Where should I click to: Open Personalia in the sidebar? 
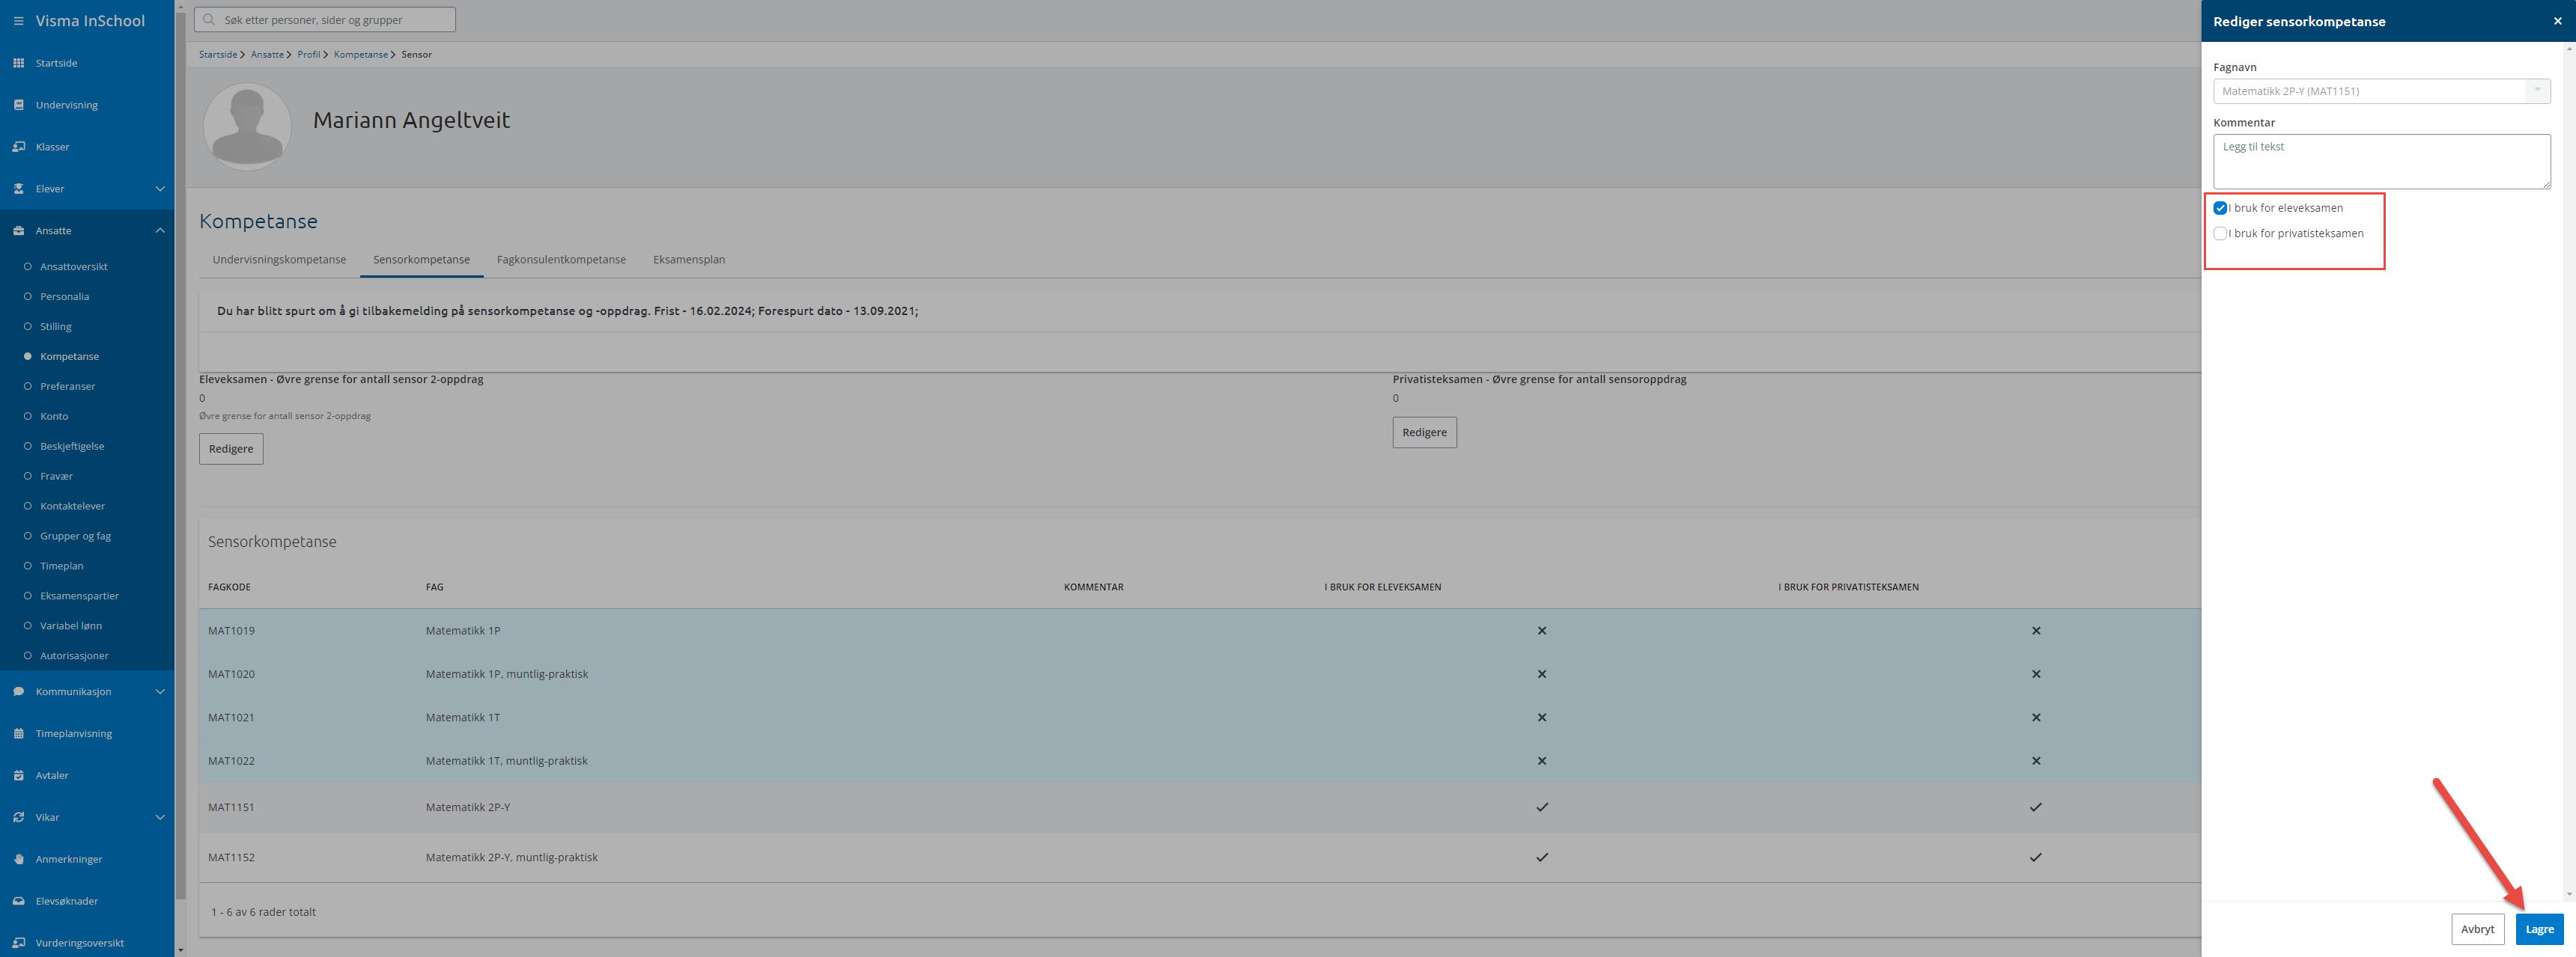click(x=64, y=297)
